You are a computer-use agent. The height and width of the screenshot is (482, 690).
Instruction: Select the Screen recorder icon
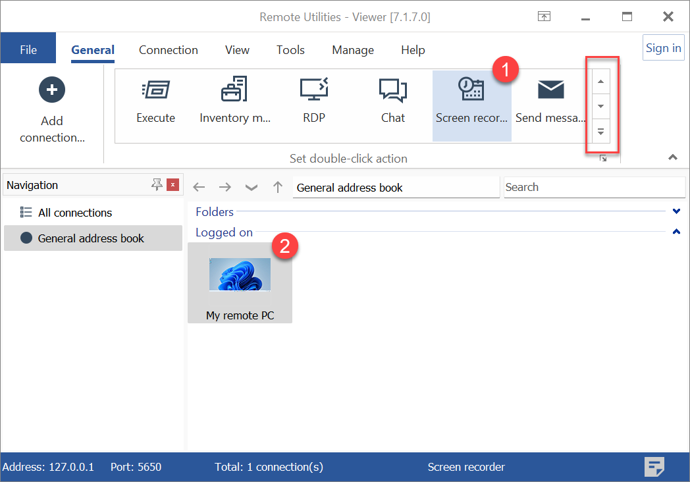tap(471, 90)
